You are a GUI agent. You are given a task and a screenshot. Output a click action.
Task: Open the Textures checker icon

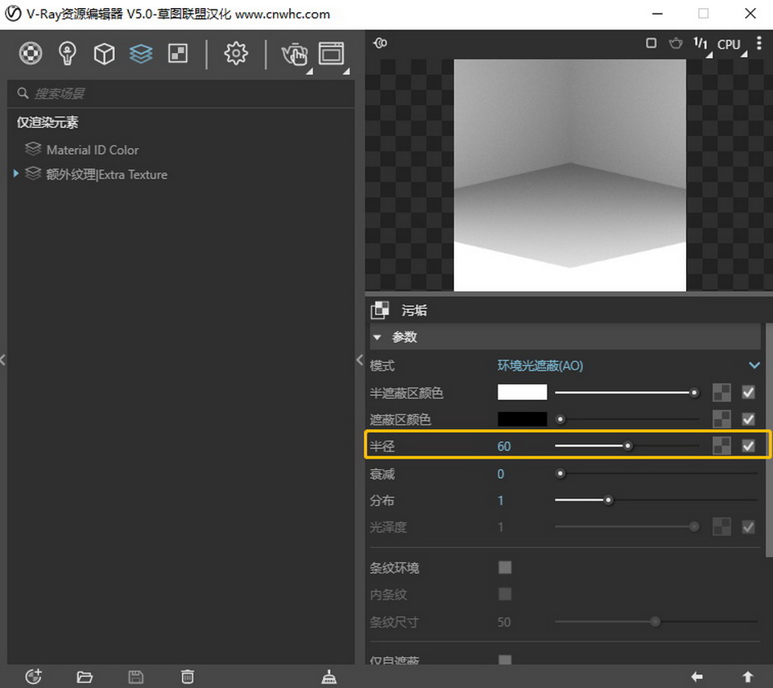(x=177, y=54)
